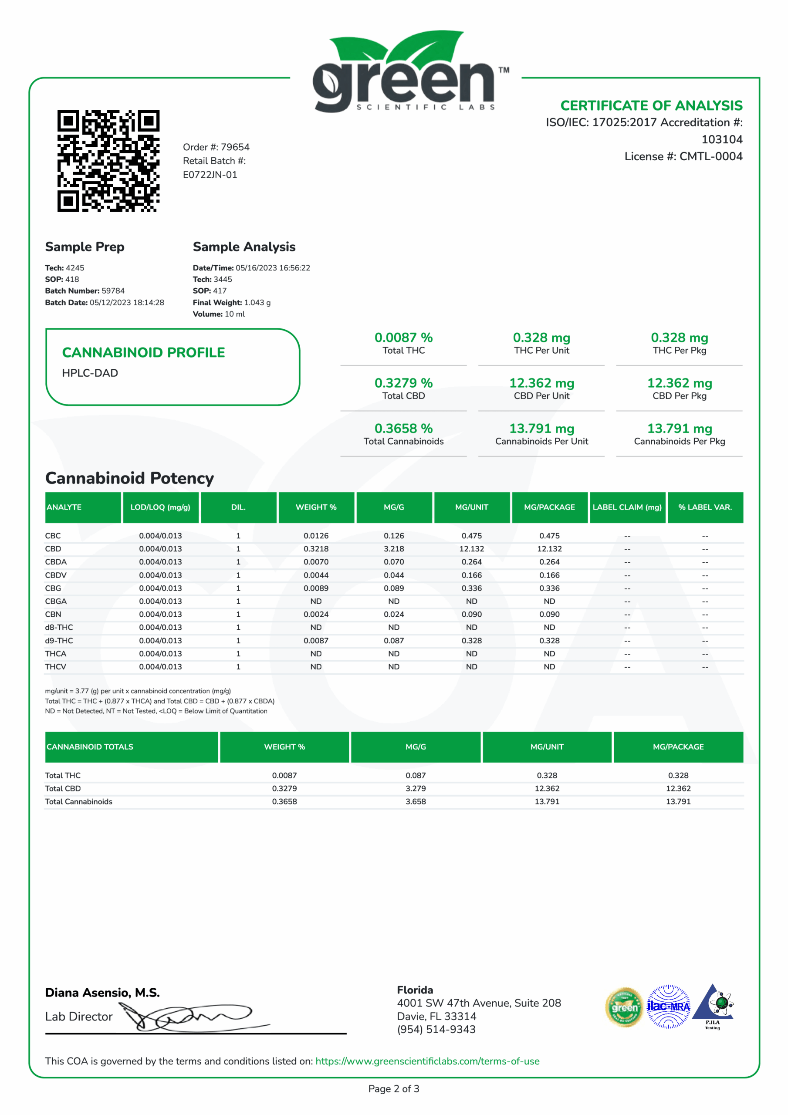
Task: Click the phone number (954) 514-9343
Action: click(436, 1029)
